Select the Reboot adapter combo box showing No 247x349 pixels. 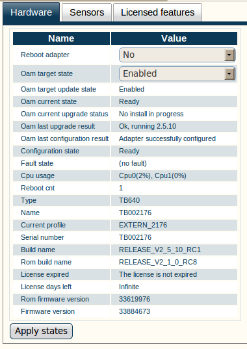pyautogui.click(x=177, y=55)
